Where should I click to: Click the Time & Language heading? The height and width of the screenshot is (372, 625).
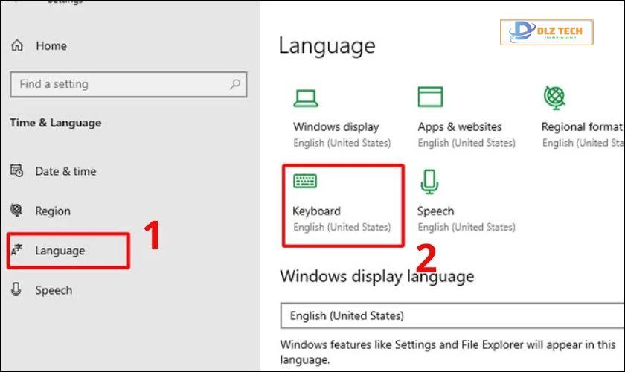coord(55,123)
